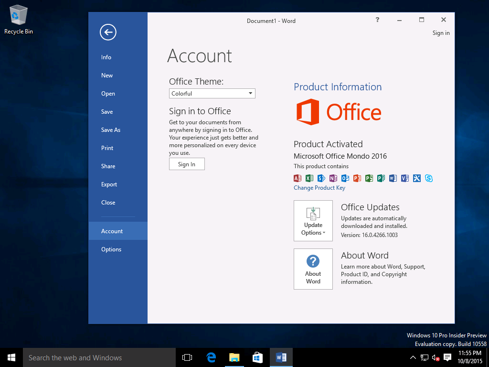
Task: Click the Sign In button under Sign in to Office
Action: pyautogui.click(x=187, y=164)
